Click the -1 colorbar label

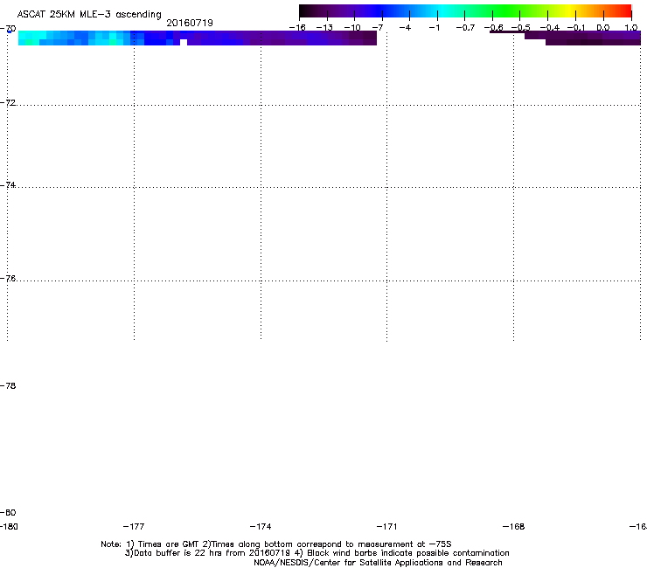click(x=434, y=28)
